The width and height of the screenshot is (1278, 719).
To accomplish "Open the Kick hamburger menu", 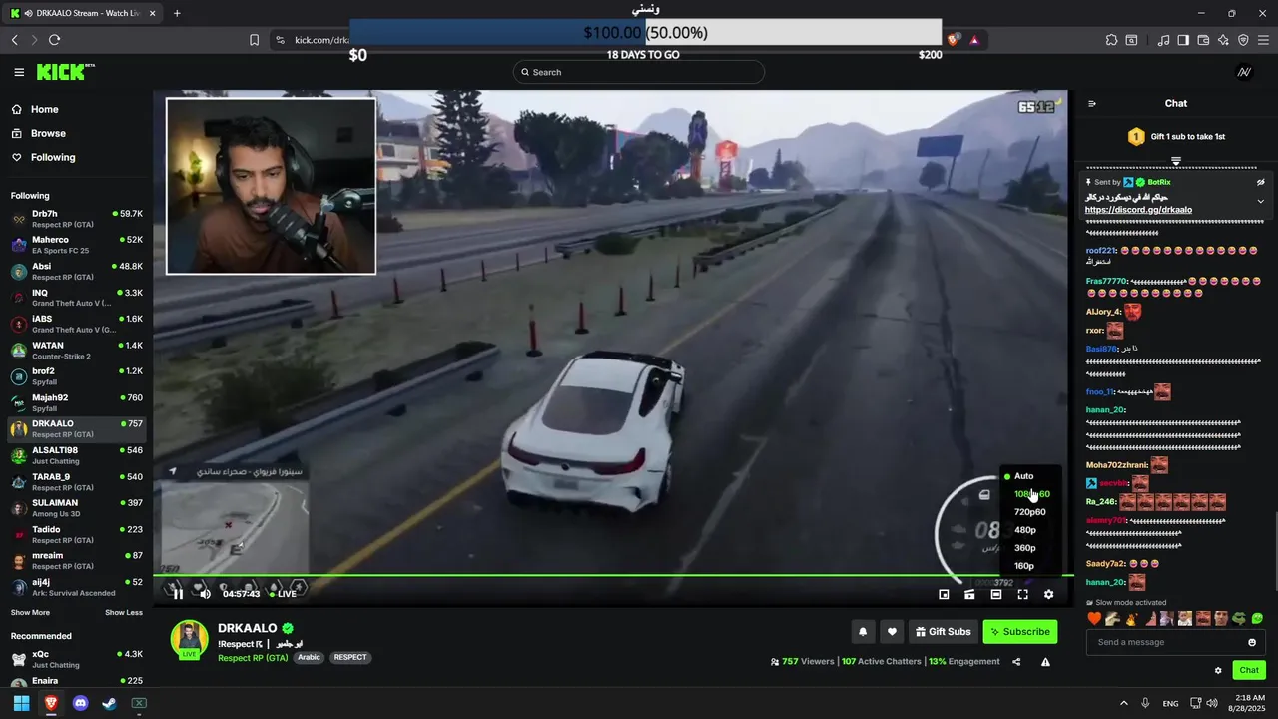I will pos(19,72).
